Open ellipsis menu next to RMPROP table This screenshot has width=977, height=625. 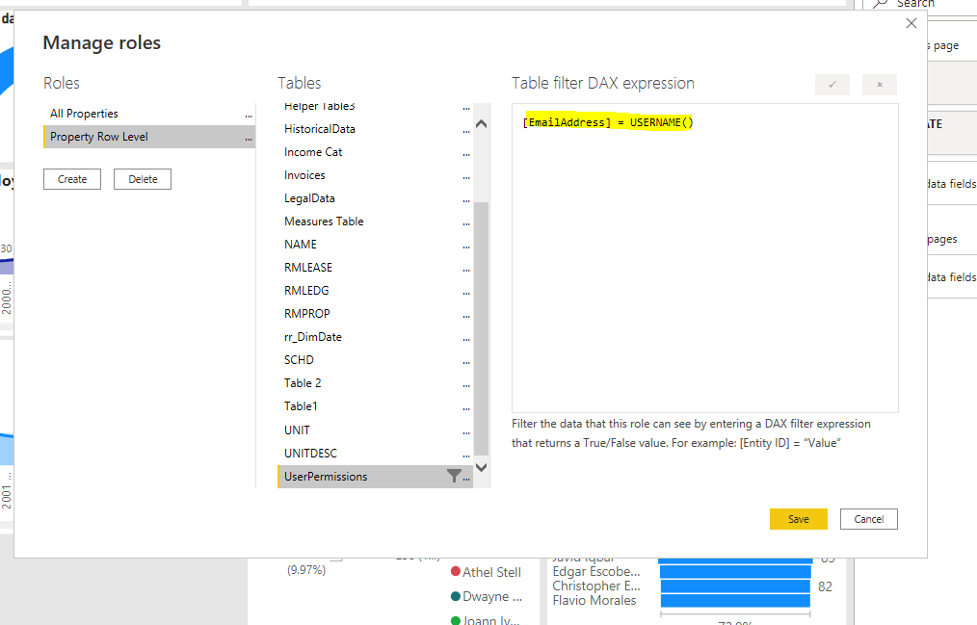pos(466,316)
